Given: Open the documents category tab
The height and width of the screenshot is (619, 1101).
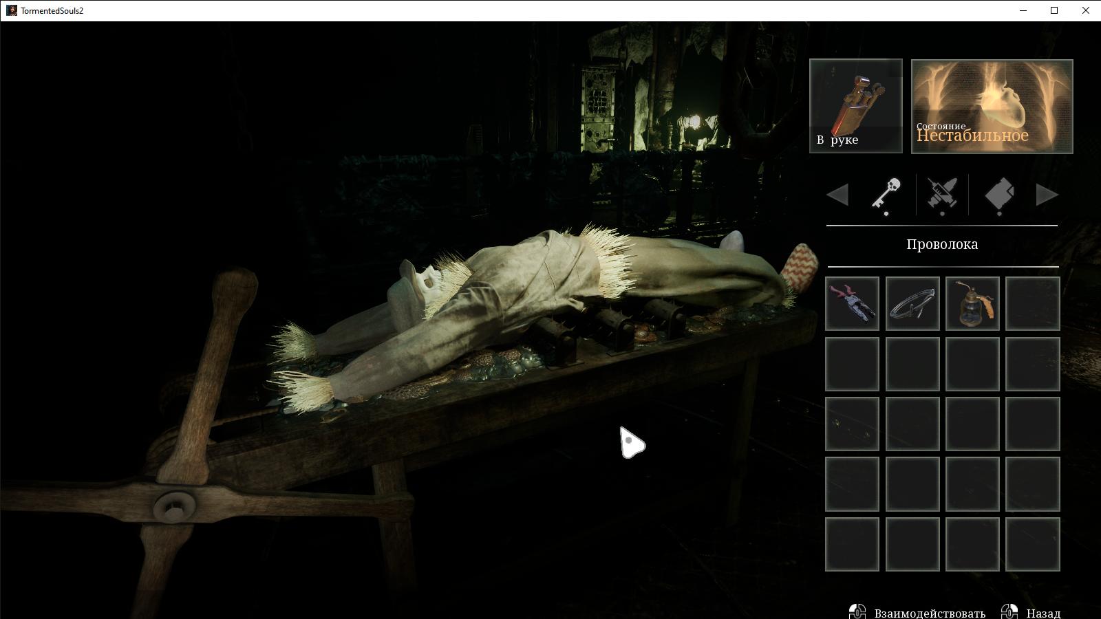Looking at the screenshot, I should coord(1000,195).
